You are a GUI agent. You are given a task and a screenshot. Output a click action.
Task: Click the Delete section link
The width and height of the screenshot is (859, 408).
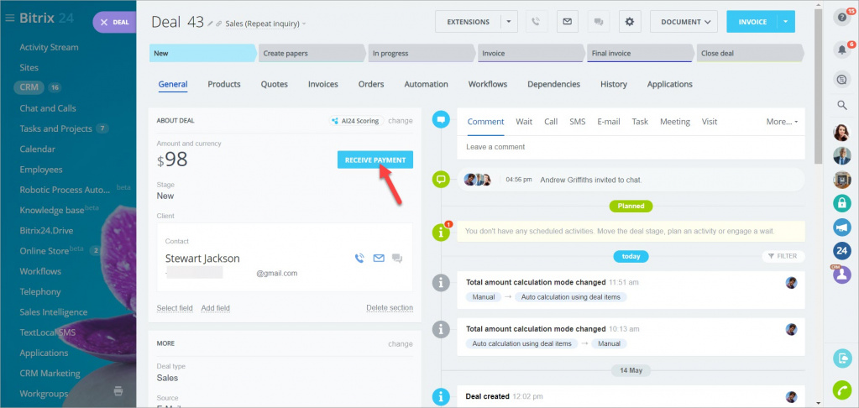390,308
